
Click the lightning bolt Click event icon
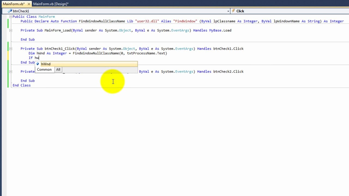pos(233,11)
